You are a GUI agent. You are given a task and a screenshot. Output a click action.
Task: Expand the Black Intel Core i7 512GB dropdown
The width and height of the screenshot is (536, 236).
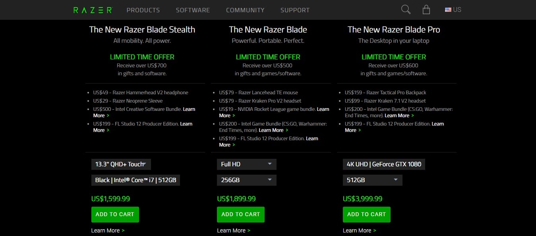point(135,180)
